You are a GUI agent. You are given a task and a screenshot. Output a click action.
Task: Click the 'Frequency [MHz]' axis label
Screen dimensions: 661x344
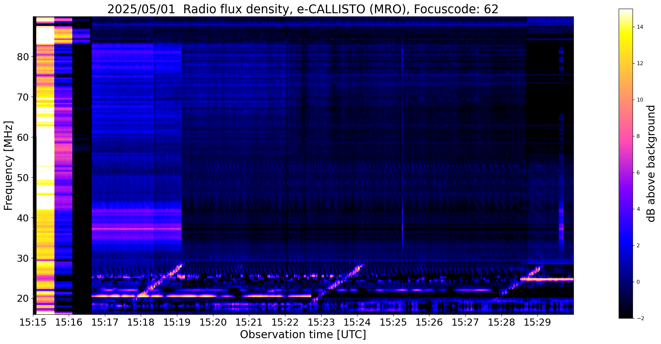(x=9, y=165)
